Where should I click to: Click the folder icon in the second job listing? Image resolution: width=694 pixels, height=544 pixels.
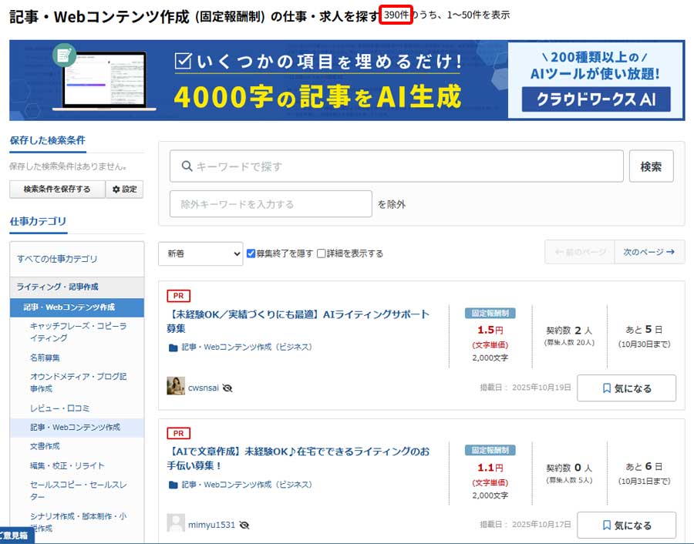coord(173,485)
